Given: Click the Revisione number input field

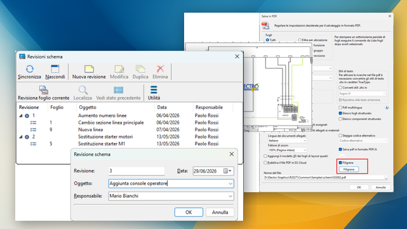Looking at the screenshot, I should (x=137, y=171).
